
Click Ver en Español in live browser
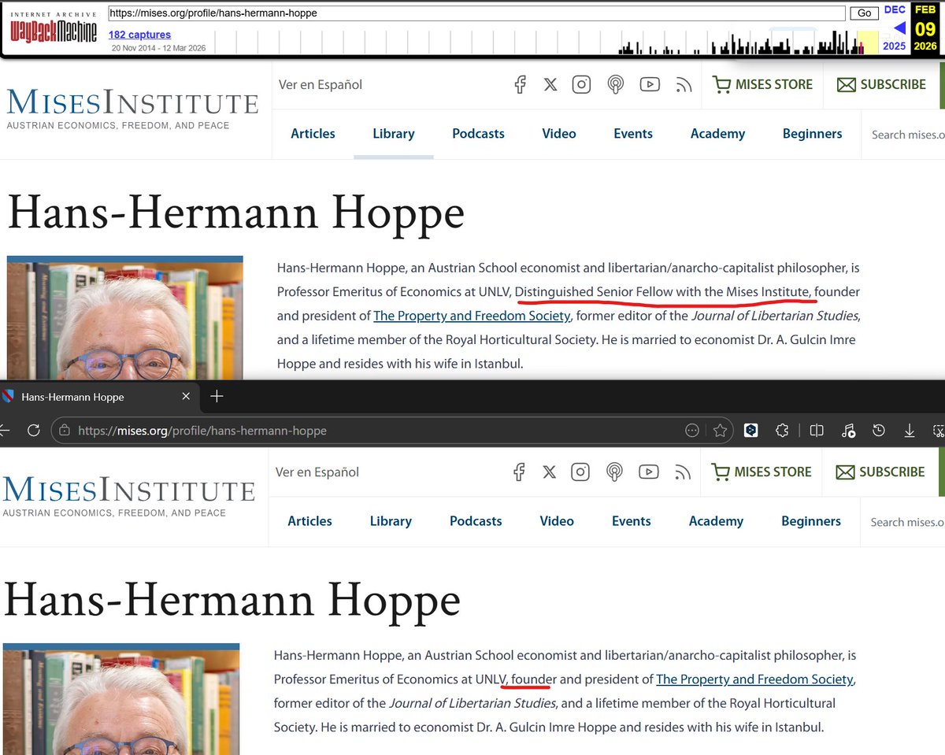pyautogui.click(x=317, y=472)
